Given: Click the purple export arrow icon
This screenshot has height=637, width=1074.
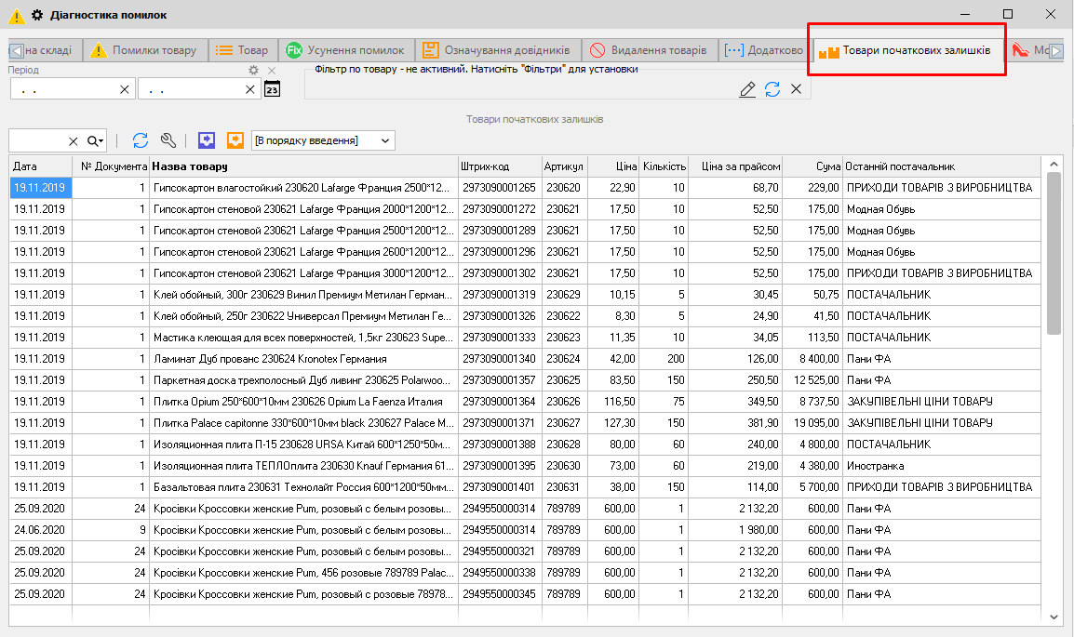Looking at the screenshot, I should [208, 140].
